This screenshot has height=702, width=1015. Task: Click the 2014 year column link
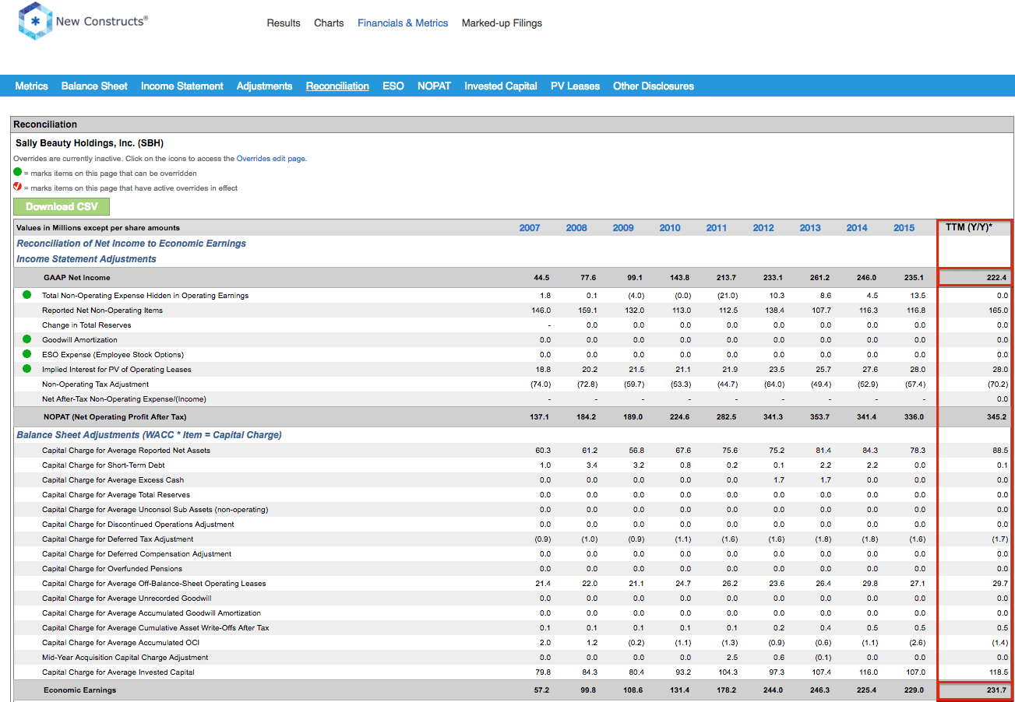tap(857, 228)
